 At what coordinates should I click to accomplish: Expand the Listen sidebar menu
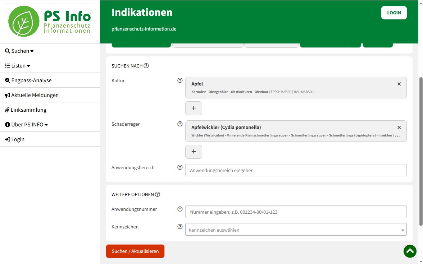pyautogui.click(x=18, y=66)
